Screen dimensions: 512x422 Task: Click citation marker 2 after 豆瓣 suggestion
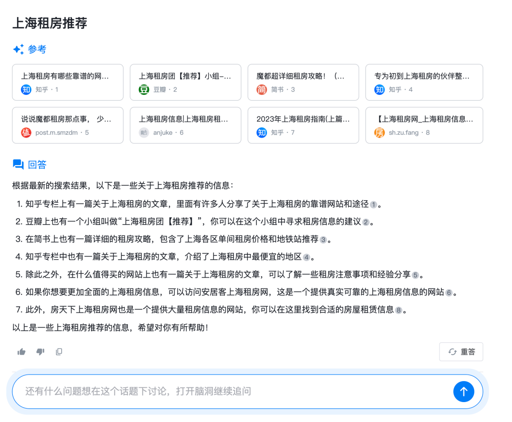366,223
